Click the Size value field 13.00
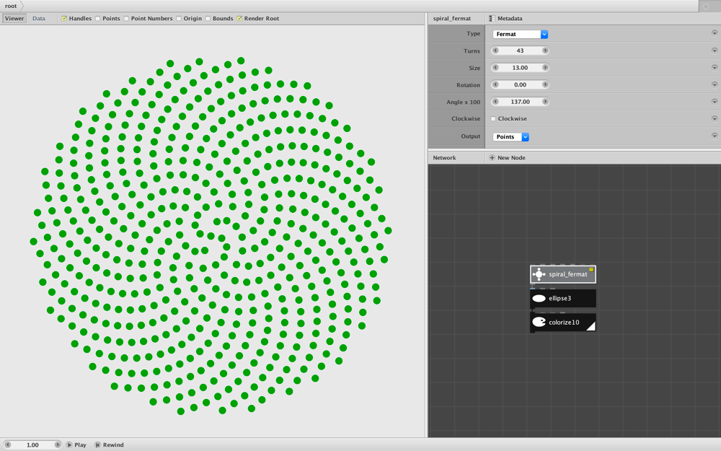721x451 pixels. point(520,68)
